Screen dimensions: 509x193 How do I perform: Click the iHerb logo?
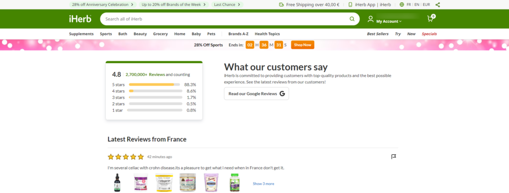tap(80, 19)
